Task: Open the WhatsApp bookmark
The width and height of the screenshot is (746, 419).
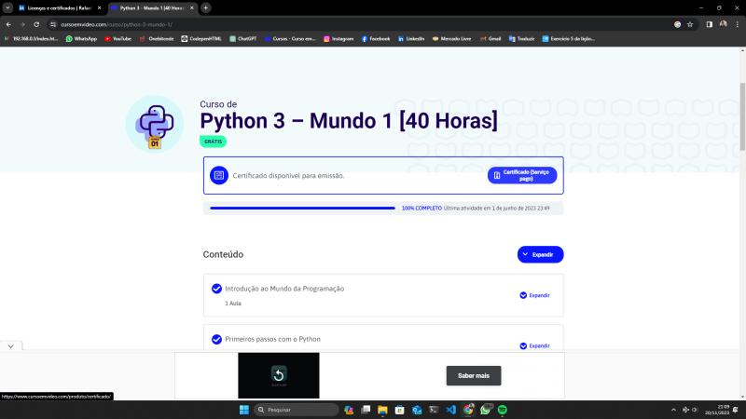Action: click(81, 39)
